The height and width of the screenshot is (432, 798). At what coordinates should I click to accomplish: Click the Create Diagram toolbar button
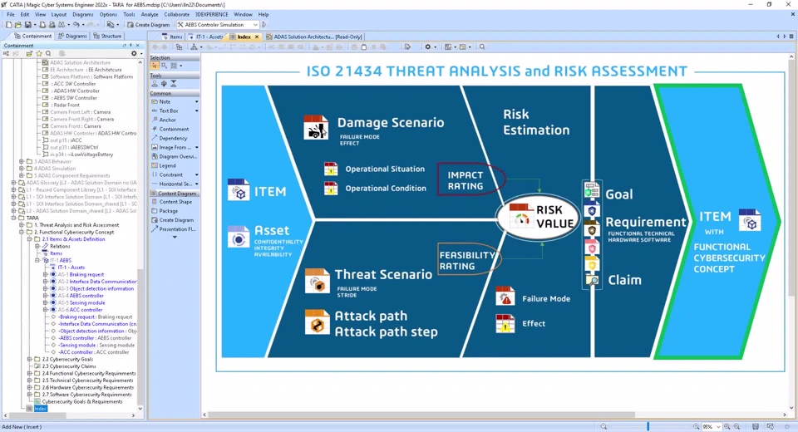[x=149, y=24]
